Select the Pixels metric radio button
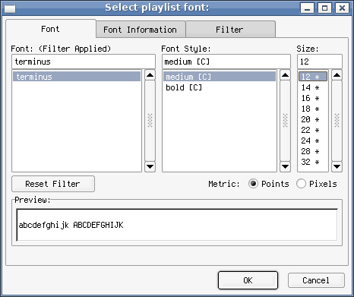Screen dimensions: 354x297 (301, 184)
